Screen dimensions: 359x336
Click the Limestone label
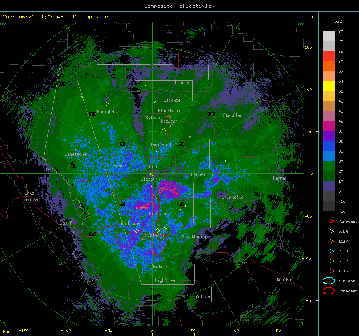click(75, 154)
